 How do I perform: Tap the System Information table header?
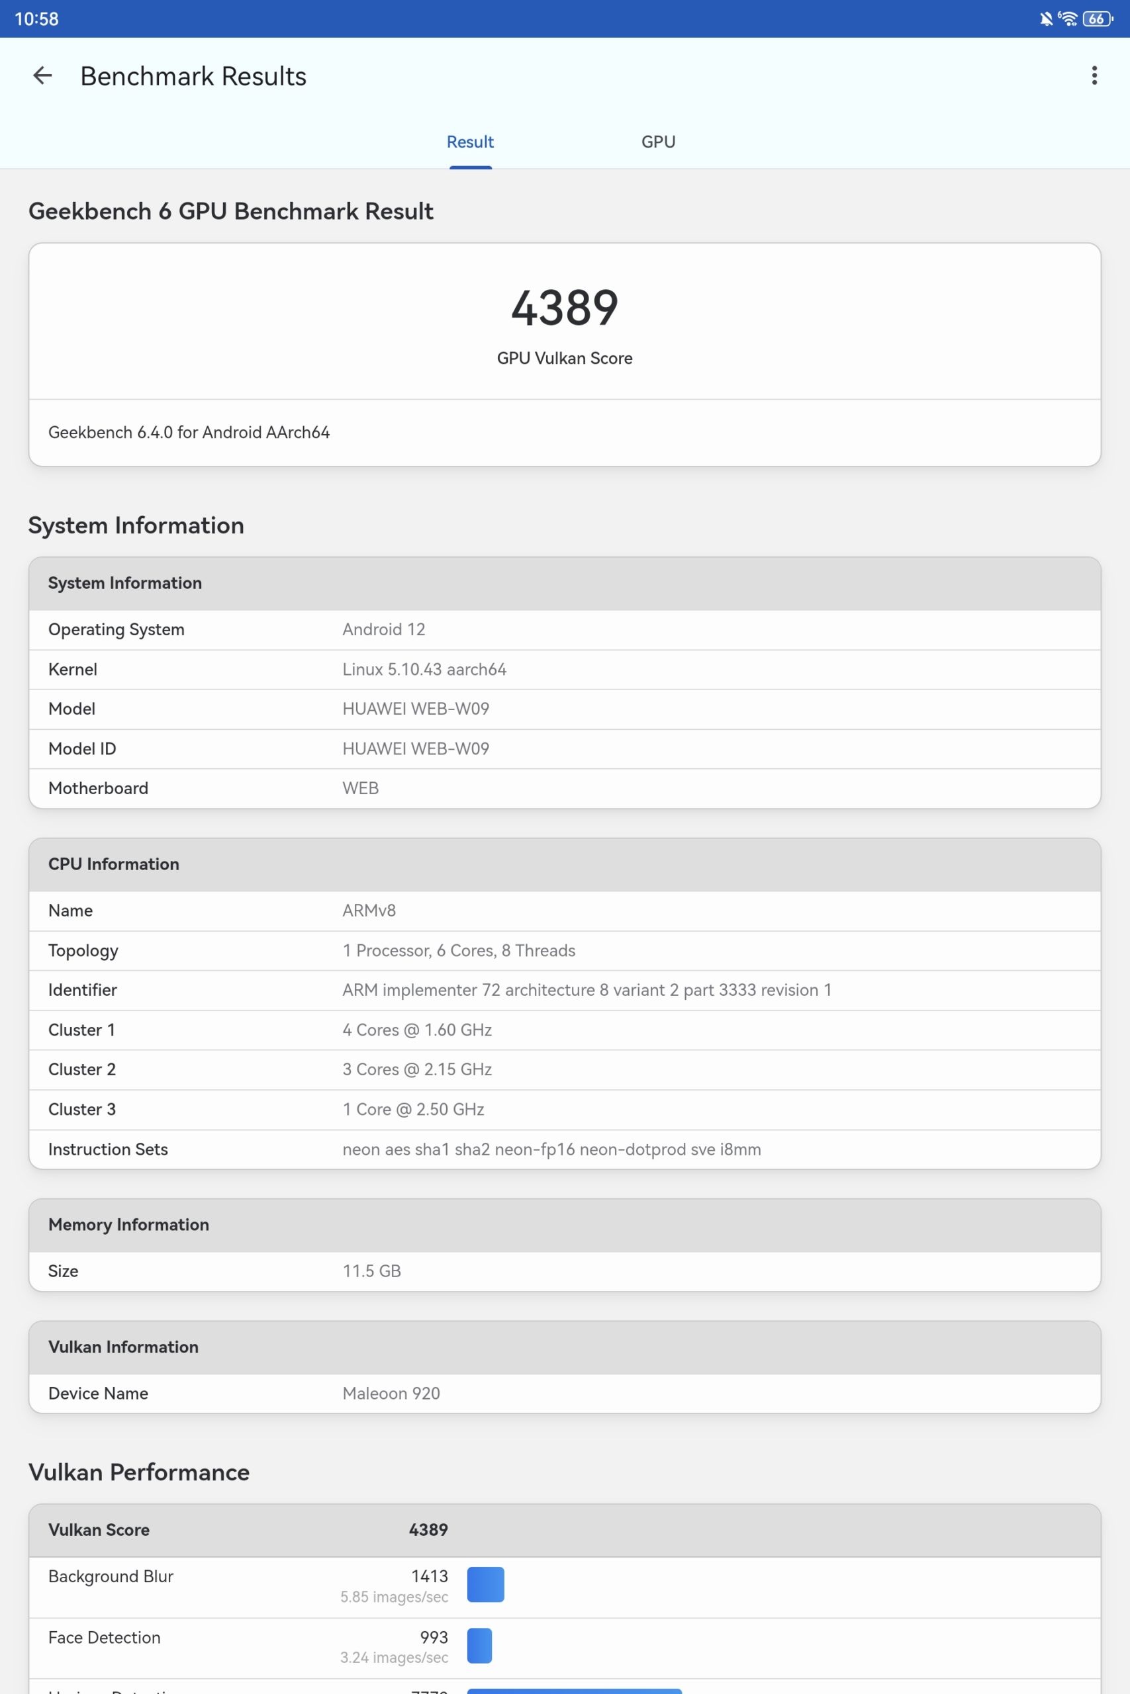click(565, 584)
